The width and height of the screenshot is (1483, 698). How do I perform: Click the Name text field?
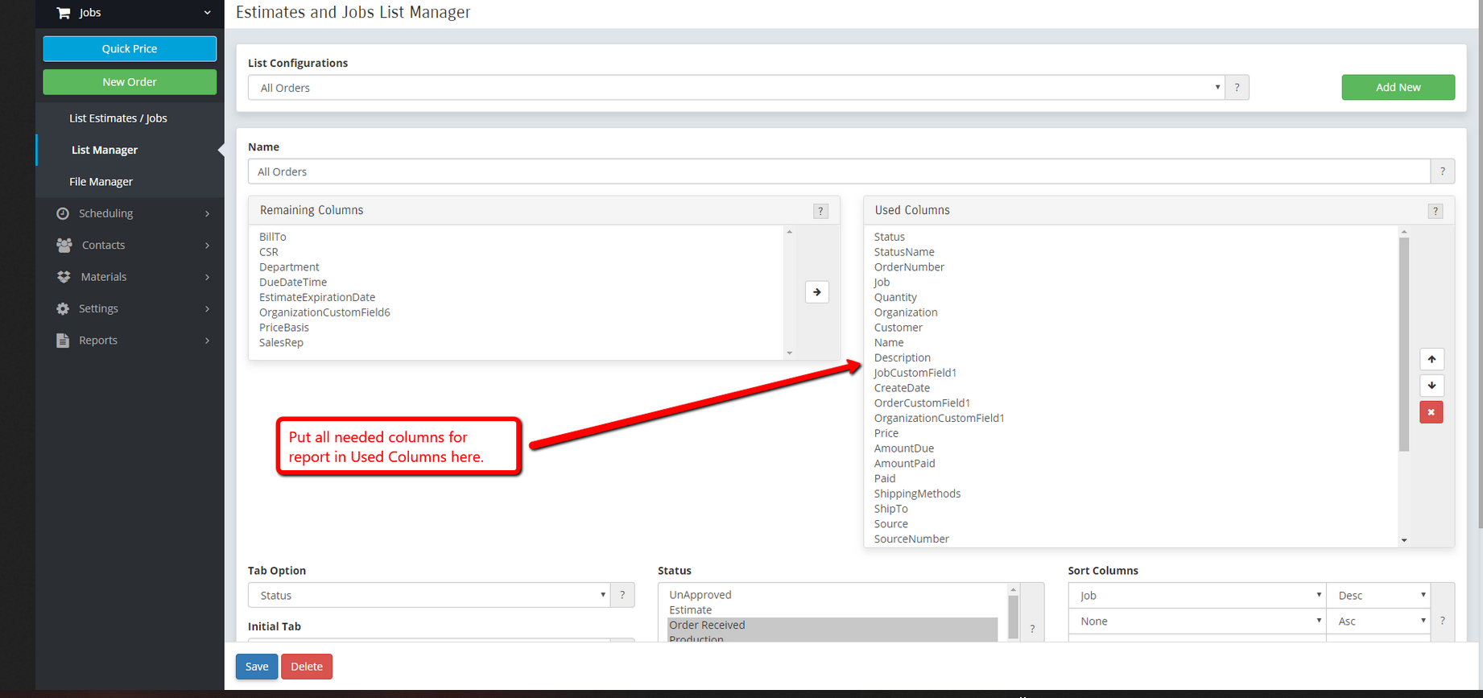pos(838,171)
